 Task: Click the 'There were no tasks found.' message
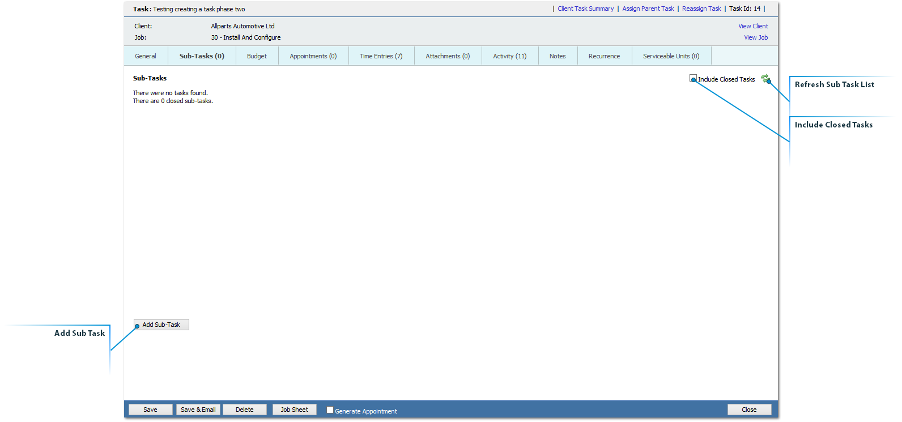pyautogui.click(x=170, y=93)
